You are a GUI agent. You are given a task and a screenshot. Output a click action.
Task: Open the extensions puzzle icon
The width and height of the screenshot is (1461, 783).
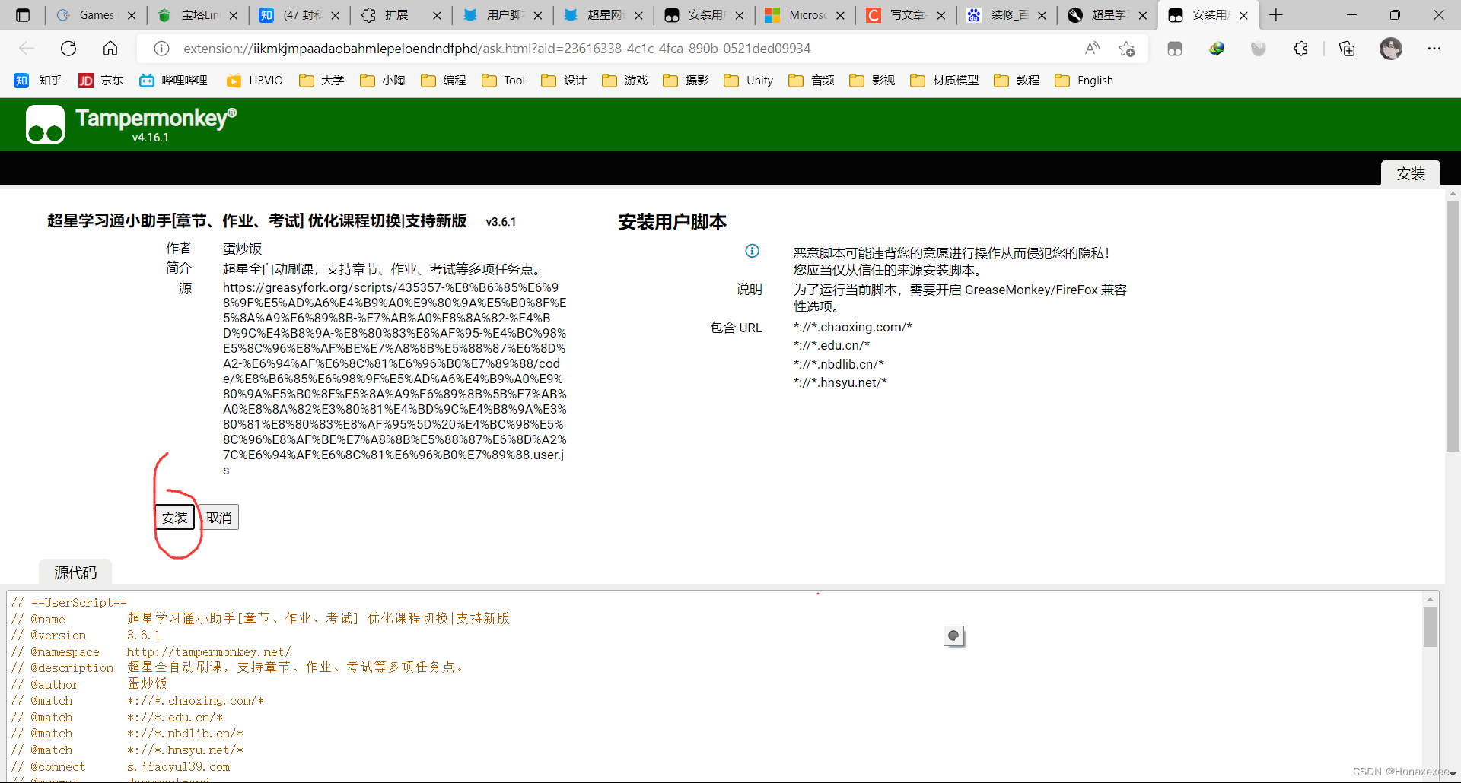tap(1301, 49)
